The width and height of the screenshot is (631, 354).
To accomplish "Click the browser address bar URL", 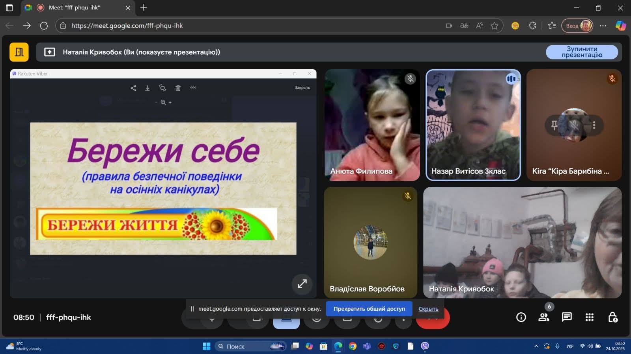I will tap(127, 26).
